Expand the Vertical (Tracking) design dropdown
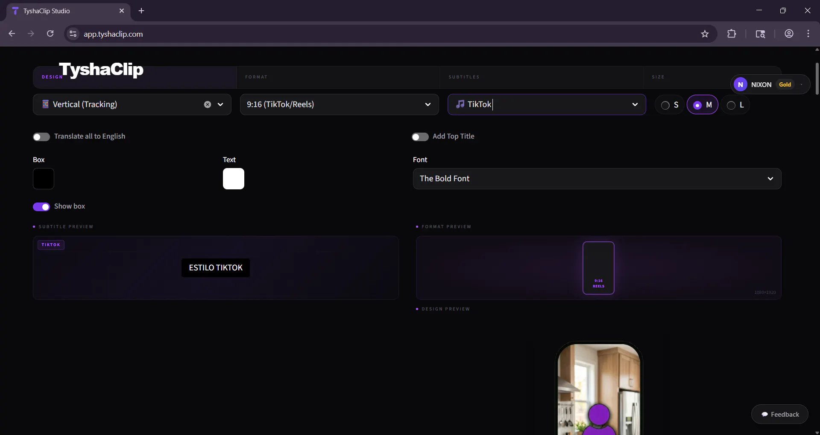The image size is (820, 435). [220, 104]
